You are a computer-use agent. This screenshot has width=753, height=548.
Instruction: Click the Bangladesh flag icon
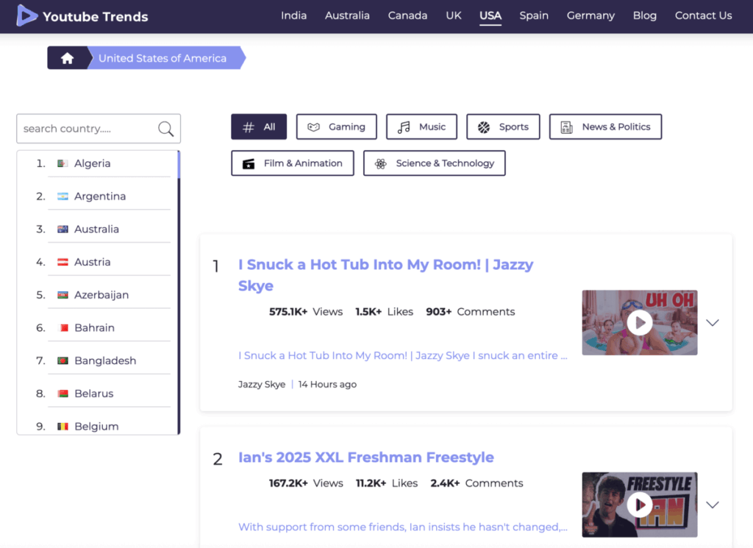click(63, 360)
